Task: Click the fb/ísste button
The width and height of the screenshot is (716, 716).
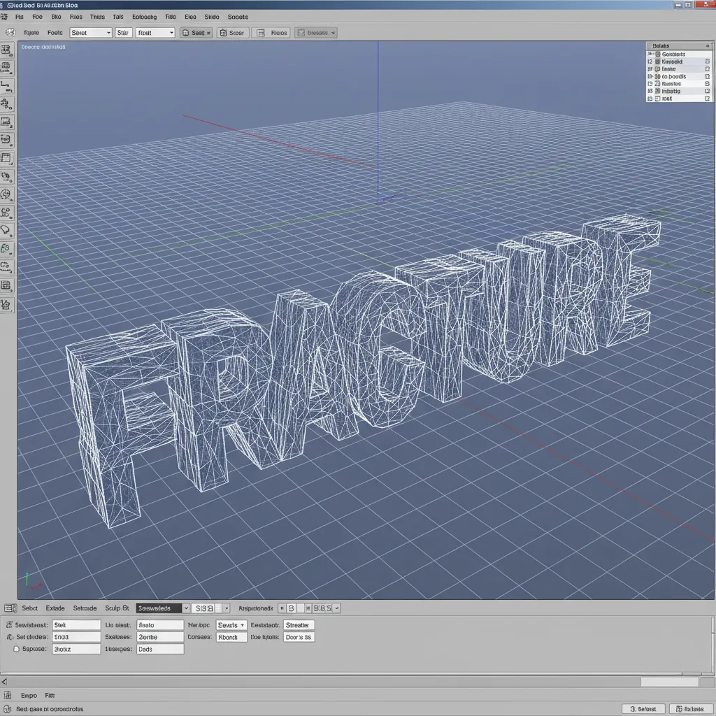Action: coord(691,709)
